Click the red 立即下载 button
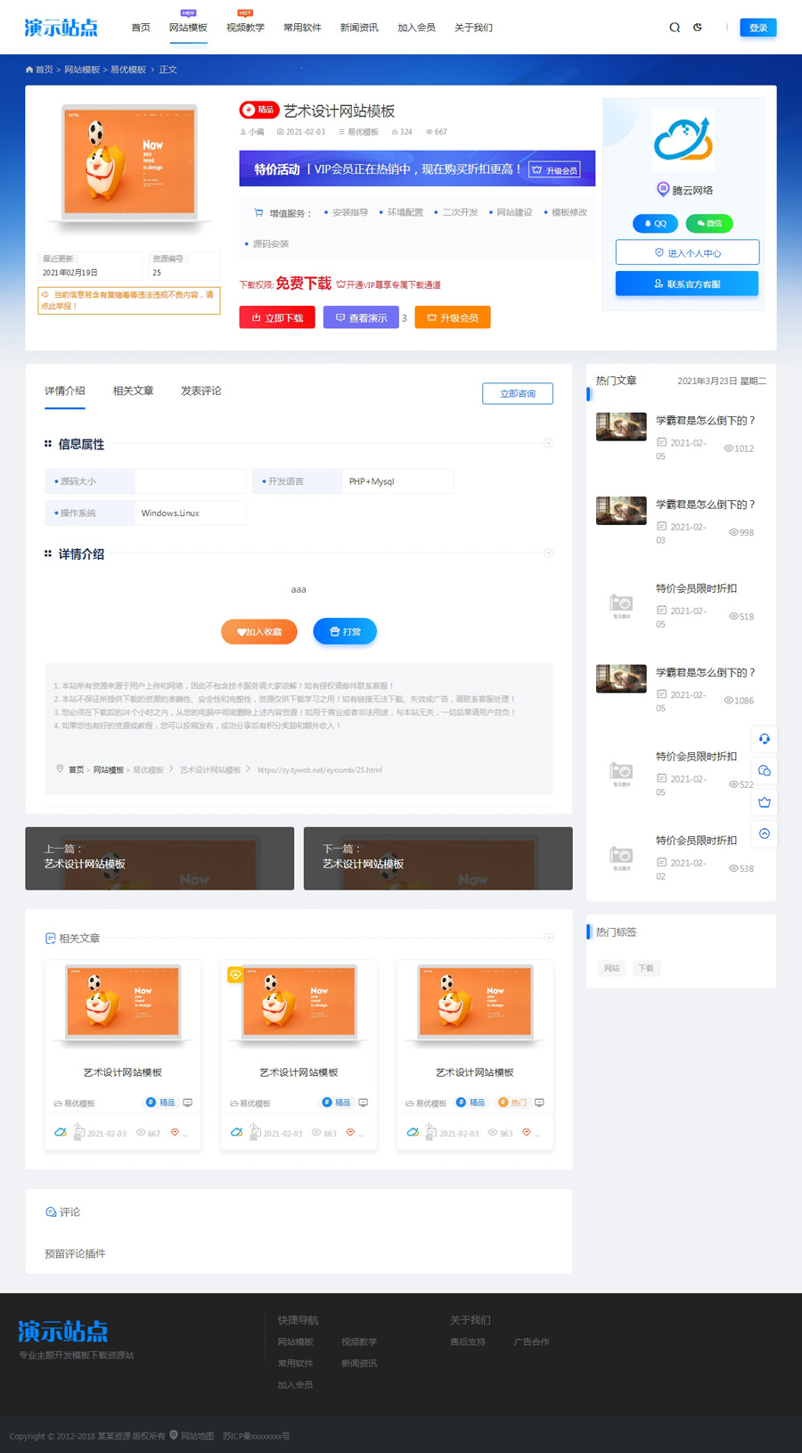Screen dimensions: 802x1453 tap(277, 317)
